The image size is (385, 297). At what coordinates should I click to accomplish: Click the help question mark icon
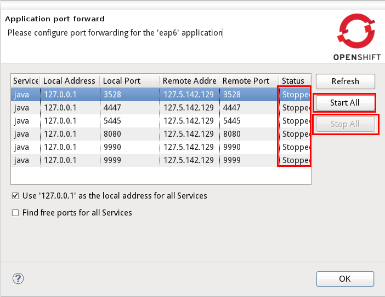18,278
